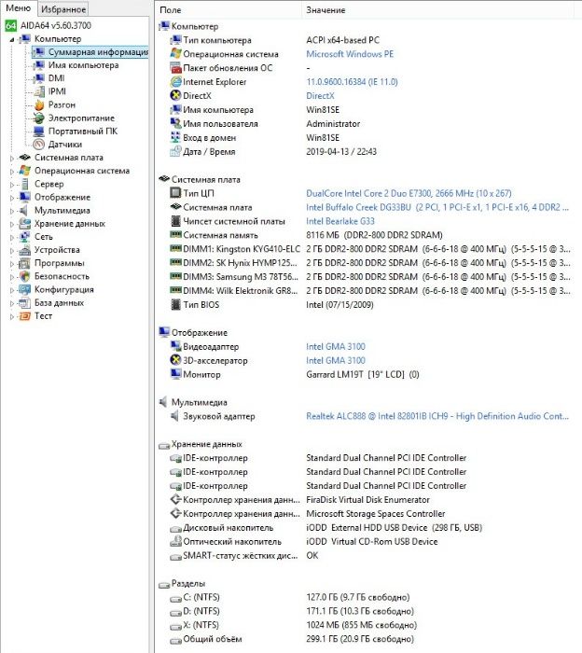
Task: Expand the Хранение данных tree node
Action: pos(12,225)
